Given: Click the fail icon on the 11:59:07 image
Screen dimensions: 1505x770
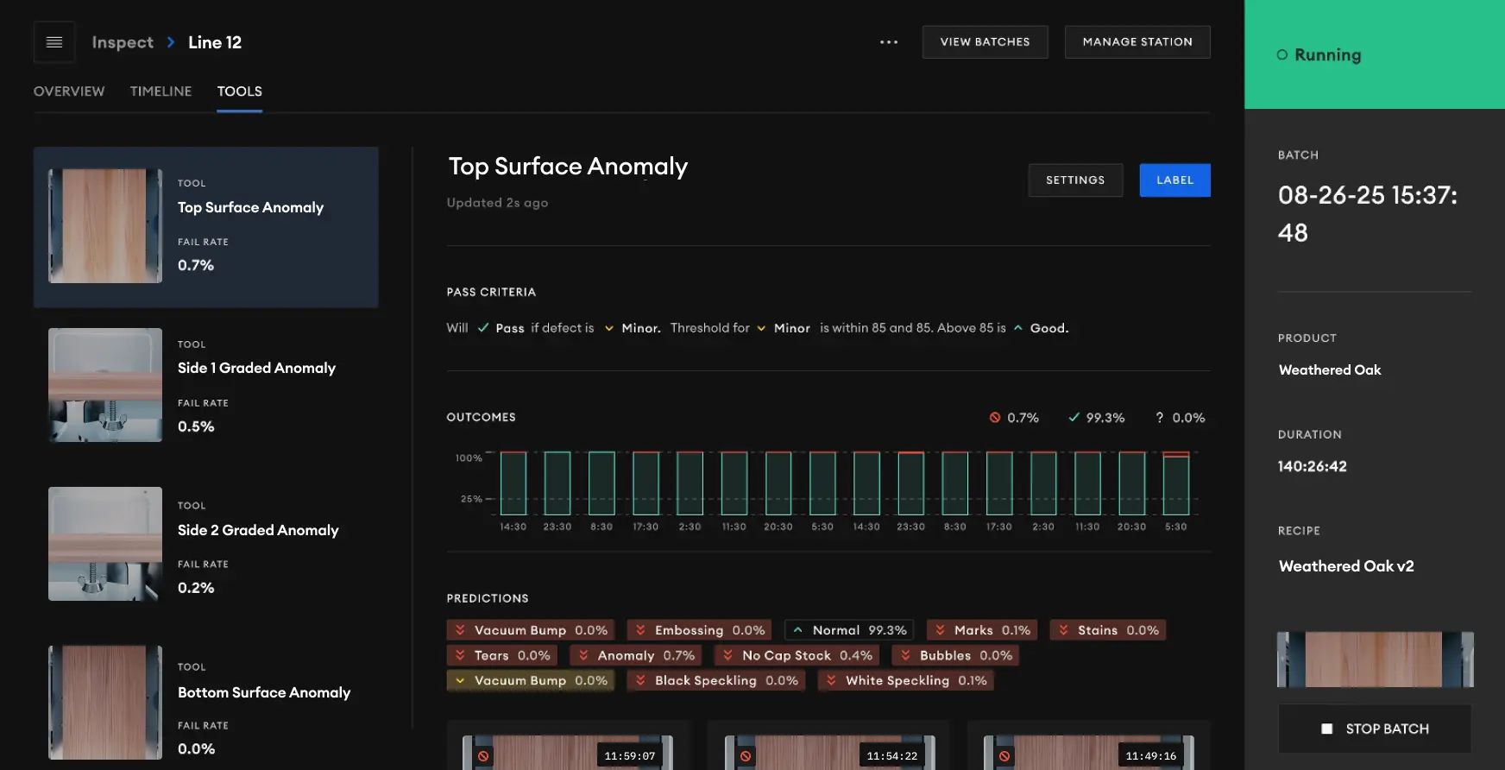Looking at the screenshot, I should pyautogui.click(x=483, y=756).
